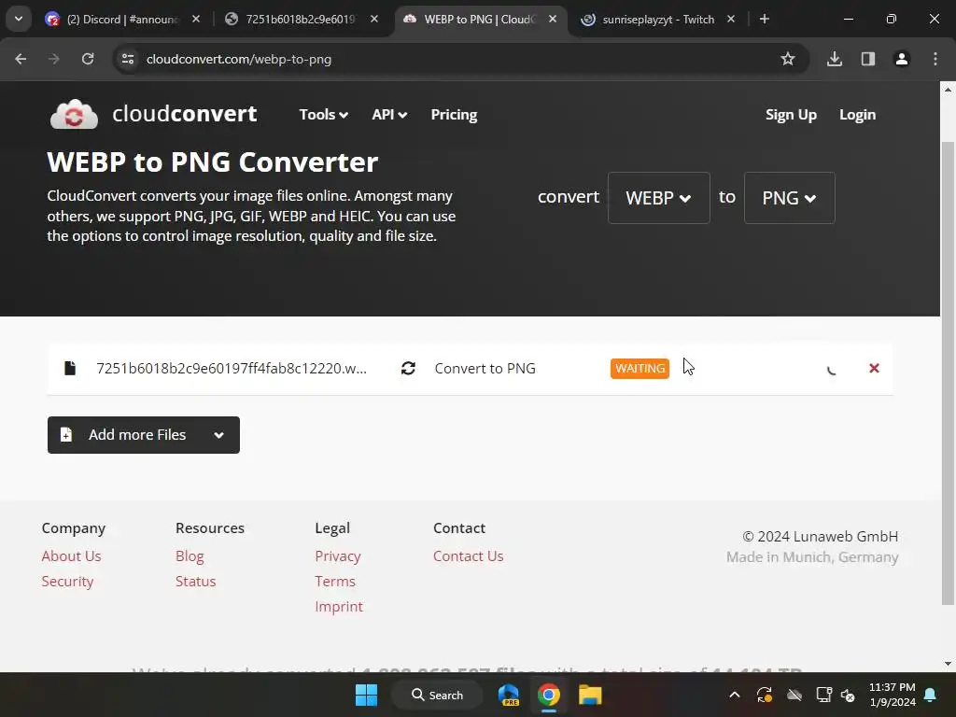The width and height of the screenshot is (956, 717).
Task: Close the Discord tab
Action: click(x=196, y=19)
